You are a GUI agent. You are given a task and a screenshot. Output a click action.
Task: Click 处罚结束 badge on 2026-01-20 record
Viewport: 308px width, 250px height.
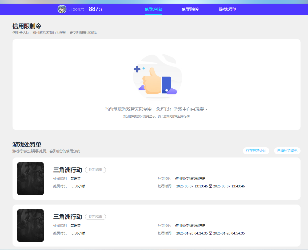[95, 217]
